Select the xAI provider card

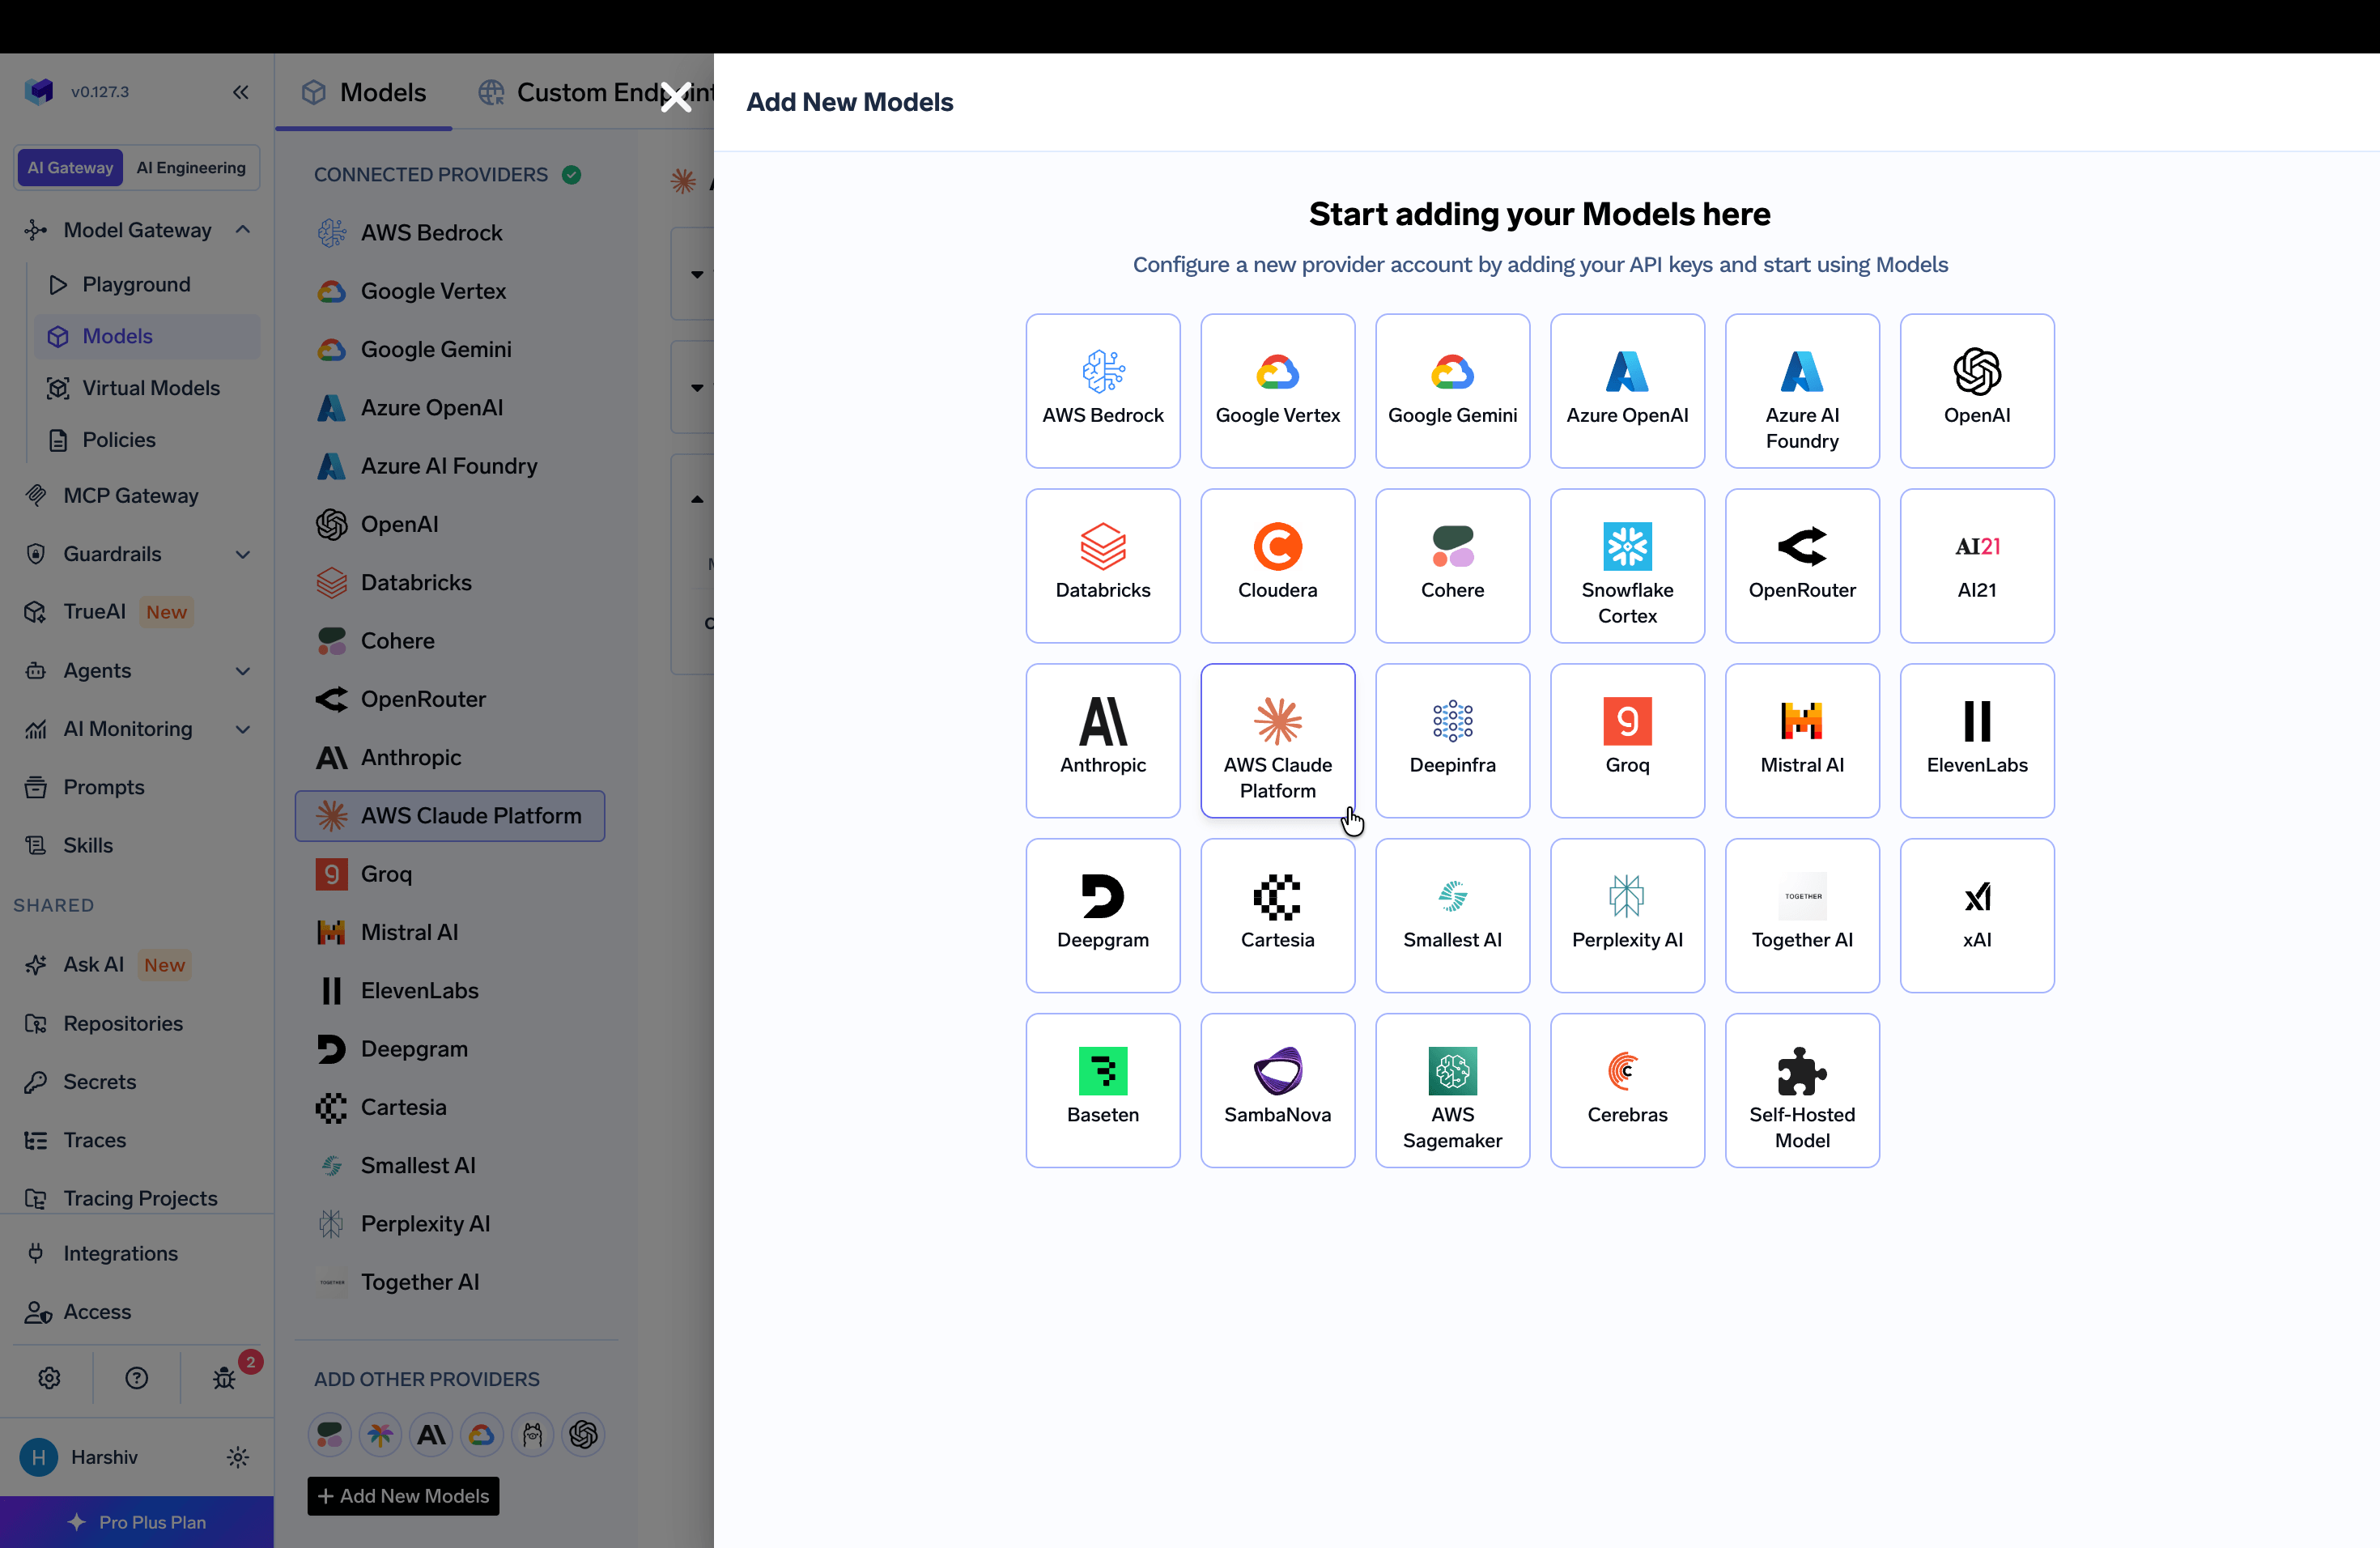pyautogui.click(x=1977, y=916)
